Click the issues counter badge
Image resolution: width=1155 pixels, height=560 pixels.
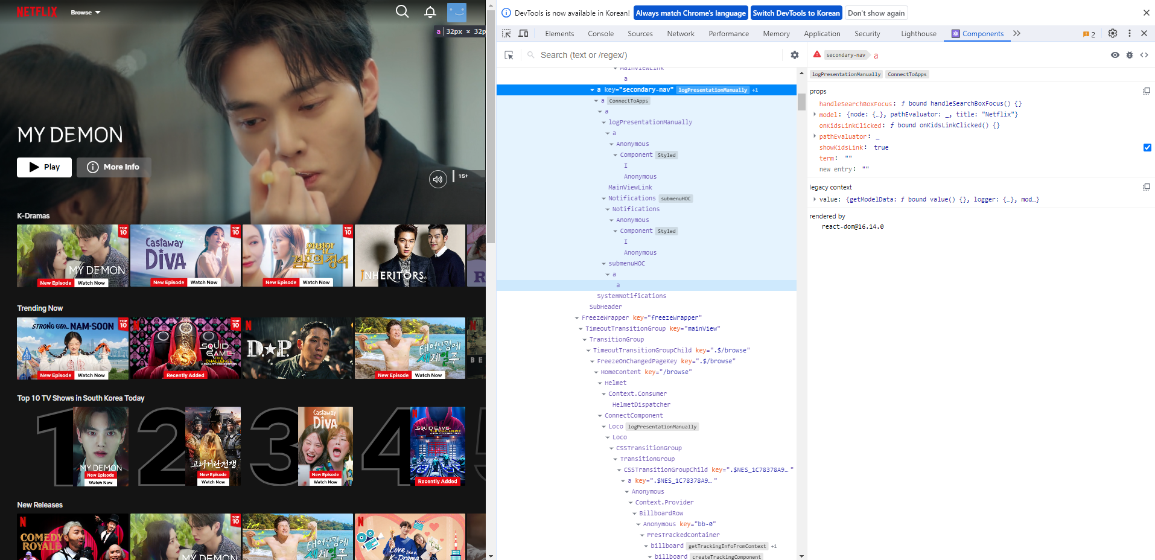(1089, 34)
